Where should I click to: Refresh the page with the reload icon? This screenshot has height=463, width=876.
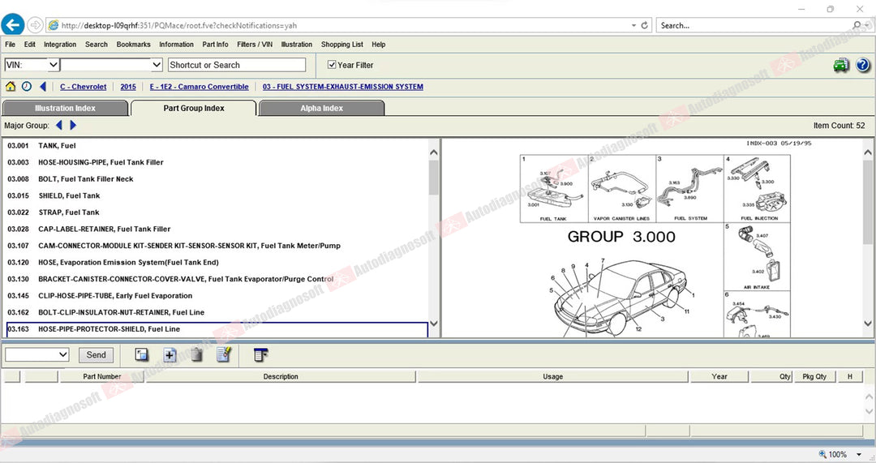coord(644,25)
